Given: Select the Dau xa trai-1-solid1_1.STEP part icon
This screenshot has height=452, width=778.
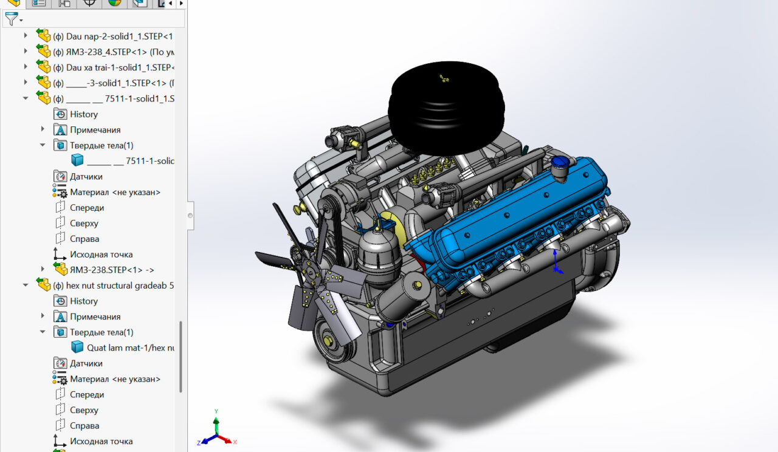Looking at the screenshot, I should (x=43, y=67).
